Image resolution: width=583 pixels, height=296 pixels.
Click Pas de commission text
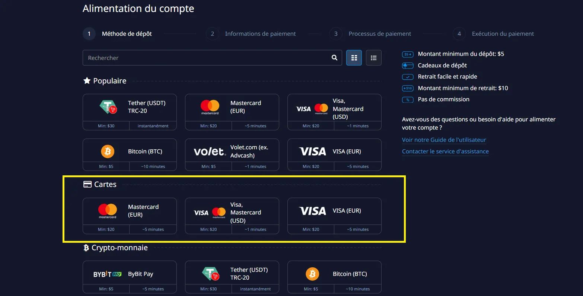443,99
